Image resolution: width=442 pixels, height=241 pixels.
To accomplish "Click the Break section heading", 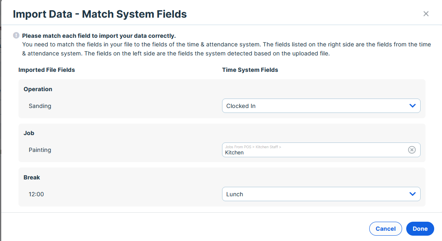I will (x=32, y=177).
